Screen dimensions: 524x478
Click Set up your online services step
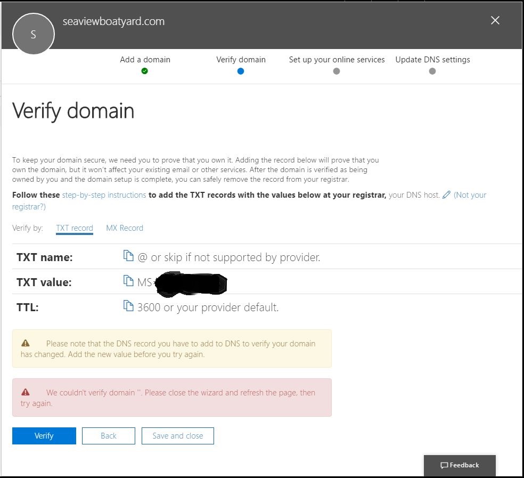(x=337, y=60)
